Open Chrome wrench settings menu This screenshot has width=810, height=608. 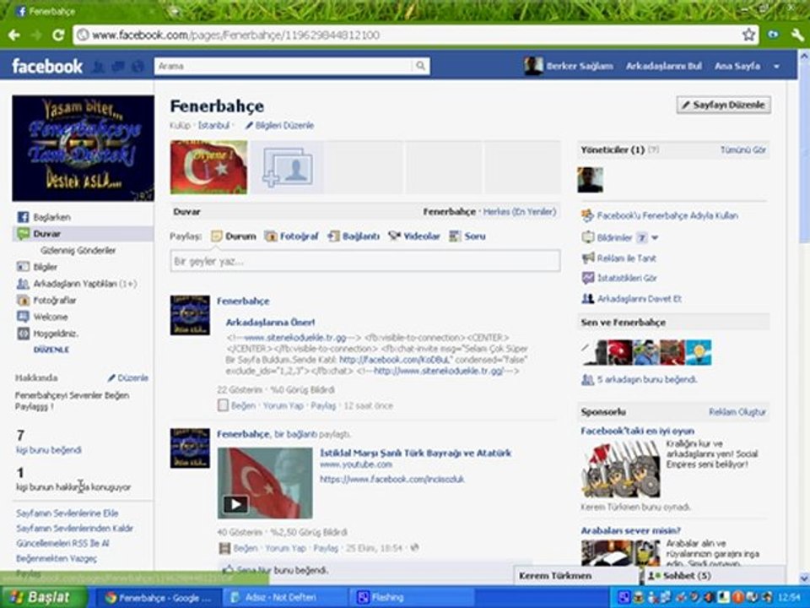point(797,35)
